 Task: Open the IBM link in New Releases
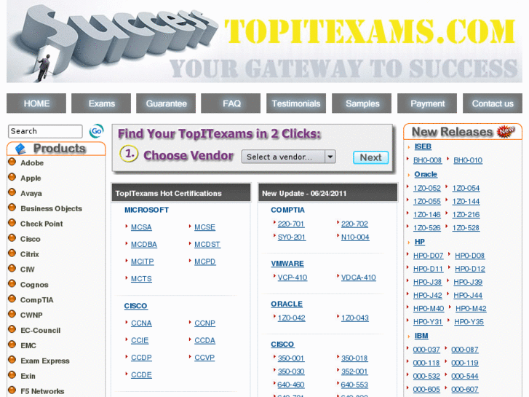pos(421,336)
